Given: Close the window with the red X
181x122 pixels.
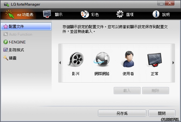Looking at the screenshot, I should [170, 3].
